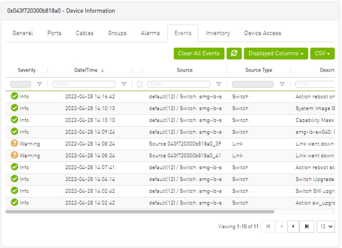Open the CSV export dropdown
Image resolution: width=342 pixels, height=248 pixels.
coord(322,54)
